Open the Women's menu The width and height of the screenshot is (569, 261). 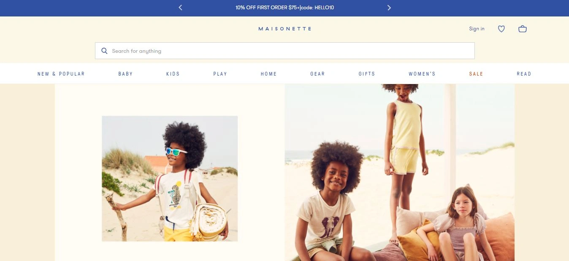(422, 74)
